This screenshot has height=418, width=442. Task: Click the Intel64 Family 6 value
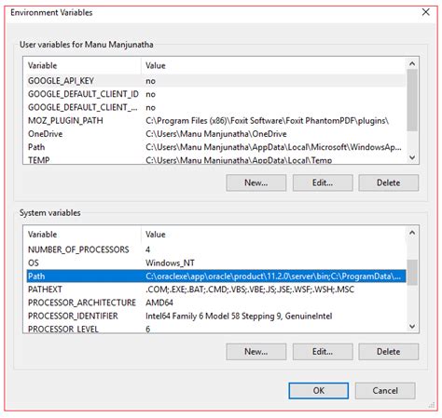(x=239, y=316)
